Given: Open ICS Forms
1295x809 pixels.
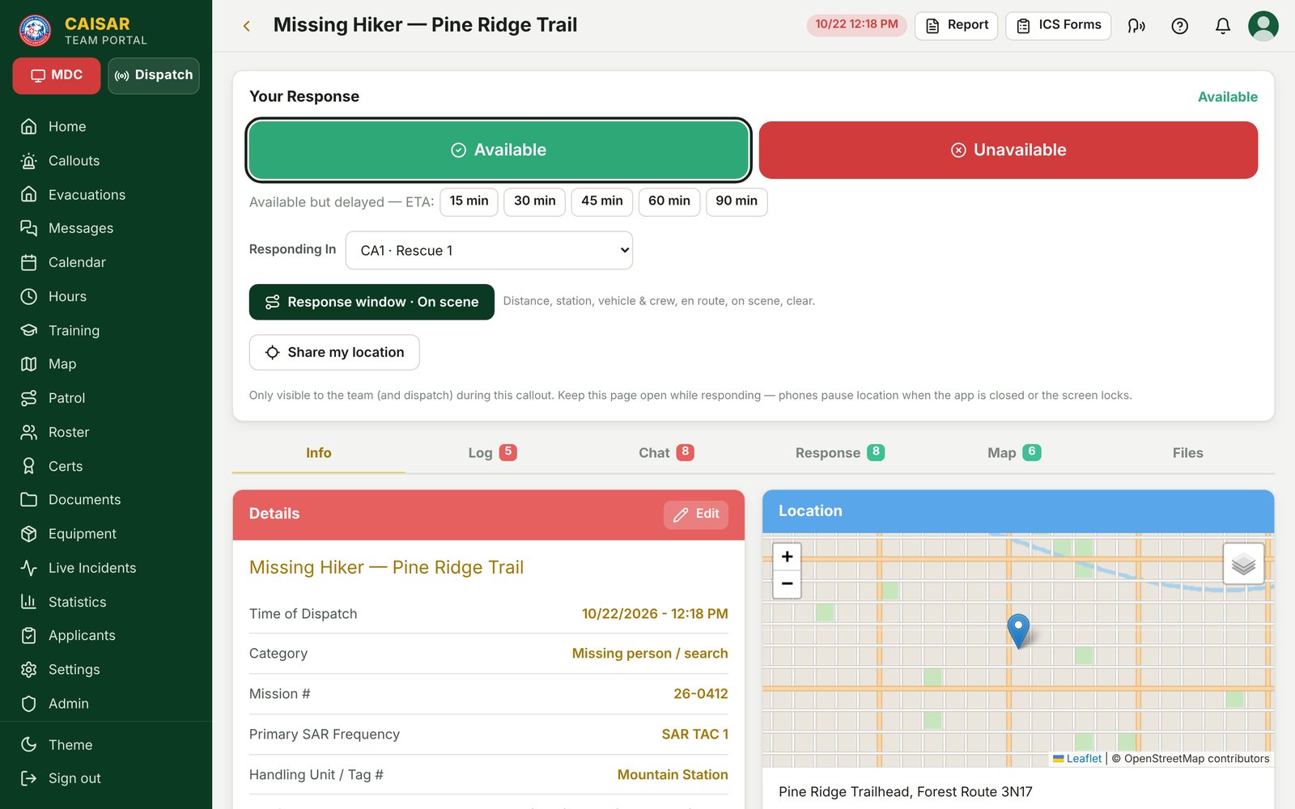Looking at the screenshot, I should coord(1059,26).
